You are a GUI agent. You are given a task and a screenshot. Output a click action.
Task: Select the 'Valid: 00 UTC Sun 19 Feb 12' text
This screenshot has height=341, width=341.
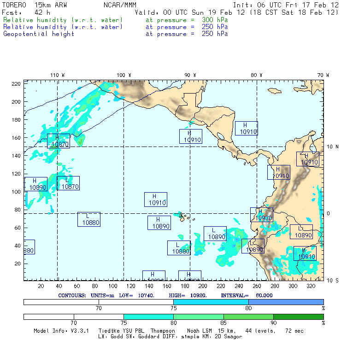tap(190, 12)
